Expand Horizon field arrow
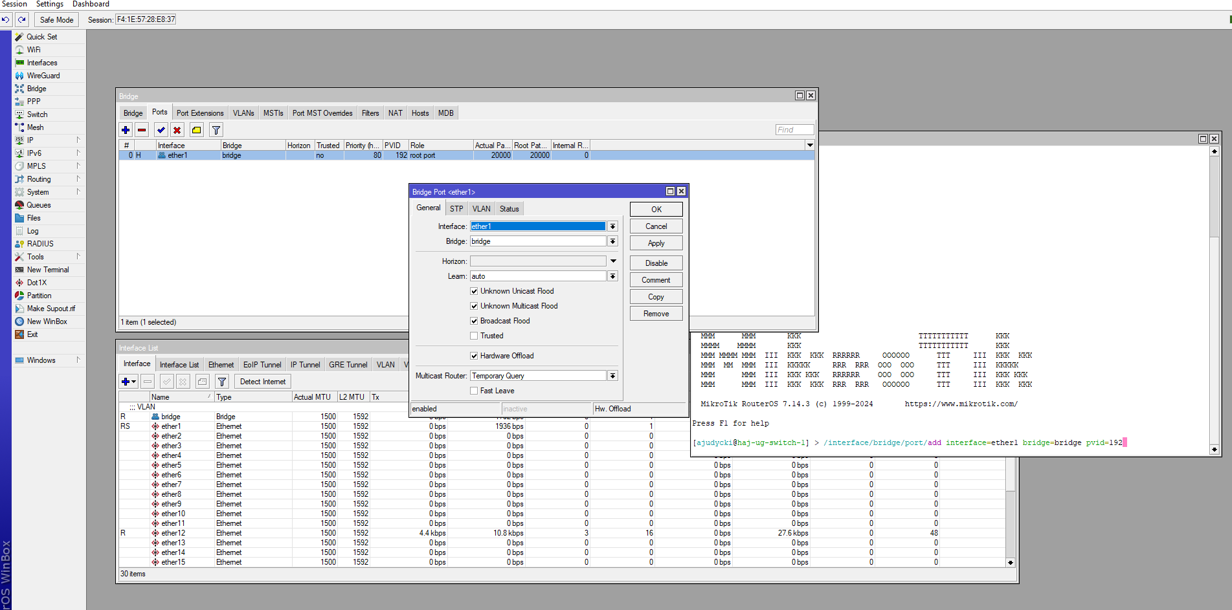 point(612,261)
